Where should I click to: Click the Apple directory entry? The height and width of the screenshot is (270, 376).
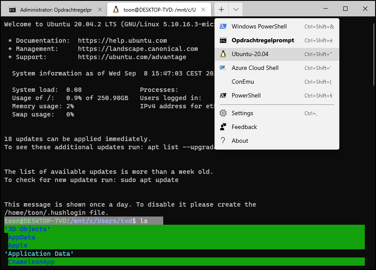coord(18,245)
